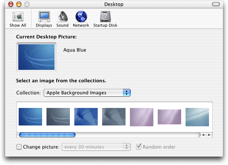This screenshot has height=165, width=228.
Task: Enable the Change picture checkbox
Action: point(19,147)
